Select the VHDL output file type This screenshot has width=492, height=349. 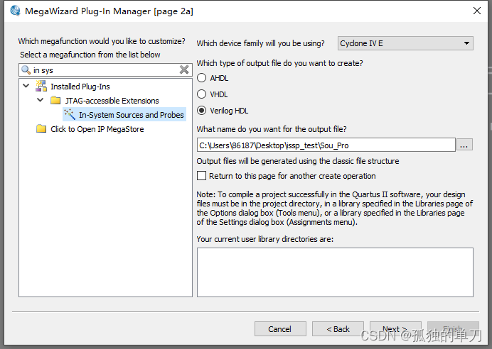point(201,94)
